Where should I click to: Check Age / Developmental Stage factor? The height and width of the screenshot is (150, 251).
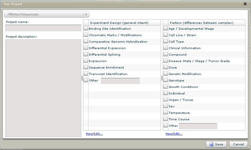pyautogui.click(x=166, y=28)
